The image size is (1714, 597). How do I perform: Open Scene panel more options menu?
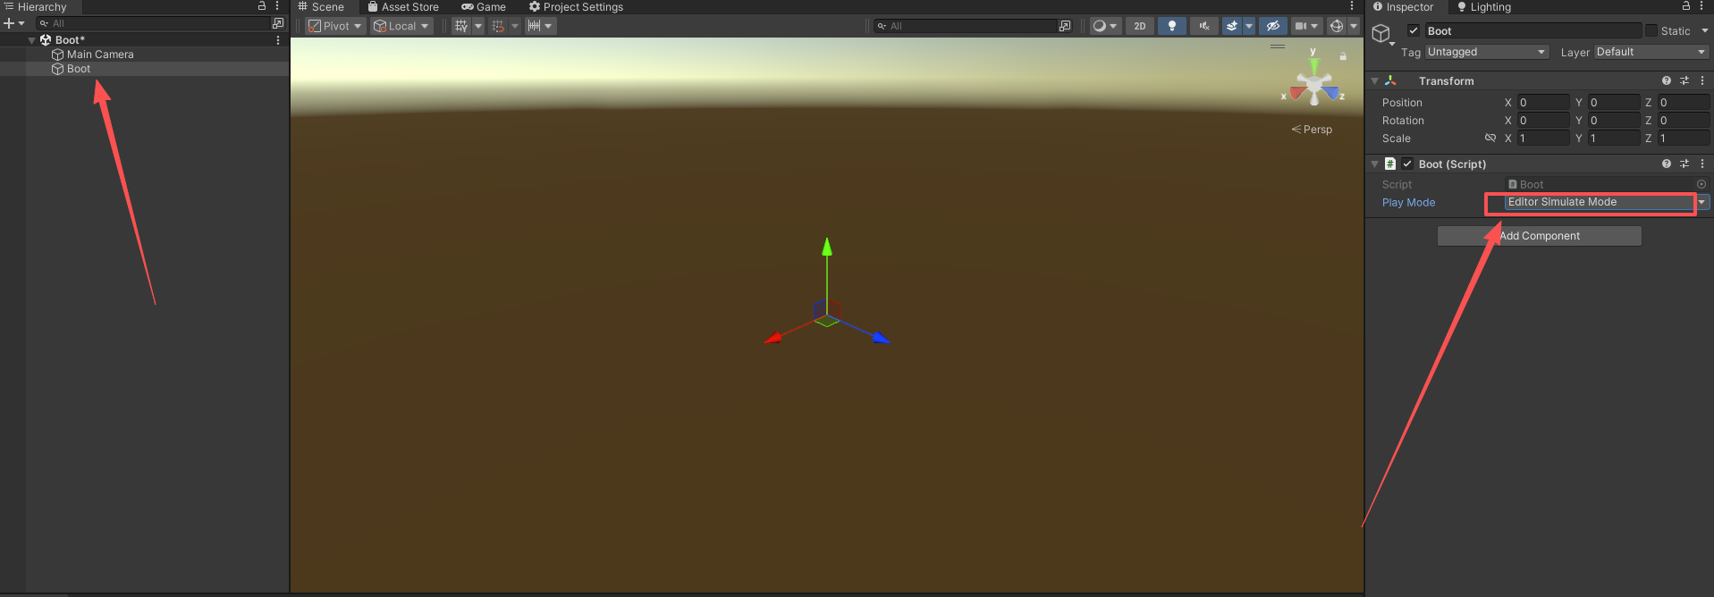1352,6
